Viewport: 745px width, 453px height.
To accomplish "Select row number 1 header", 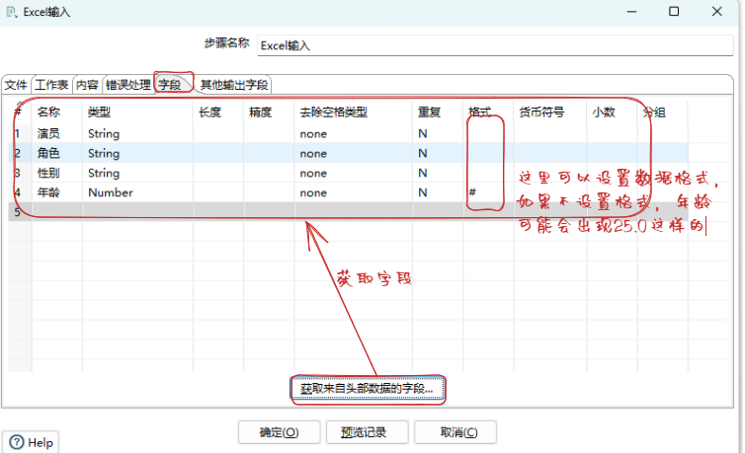I will point(20,134).
